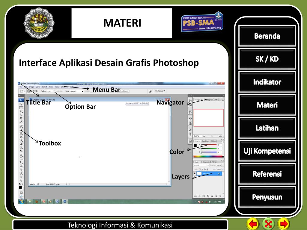Open the Select menu
This screenshot has height=230, width=307.
click(x=45, y=87)
